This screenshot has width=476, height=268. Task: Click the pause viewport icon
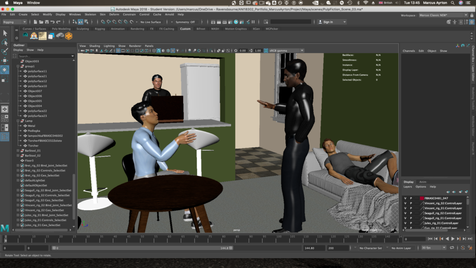tap(253, 22)
